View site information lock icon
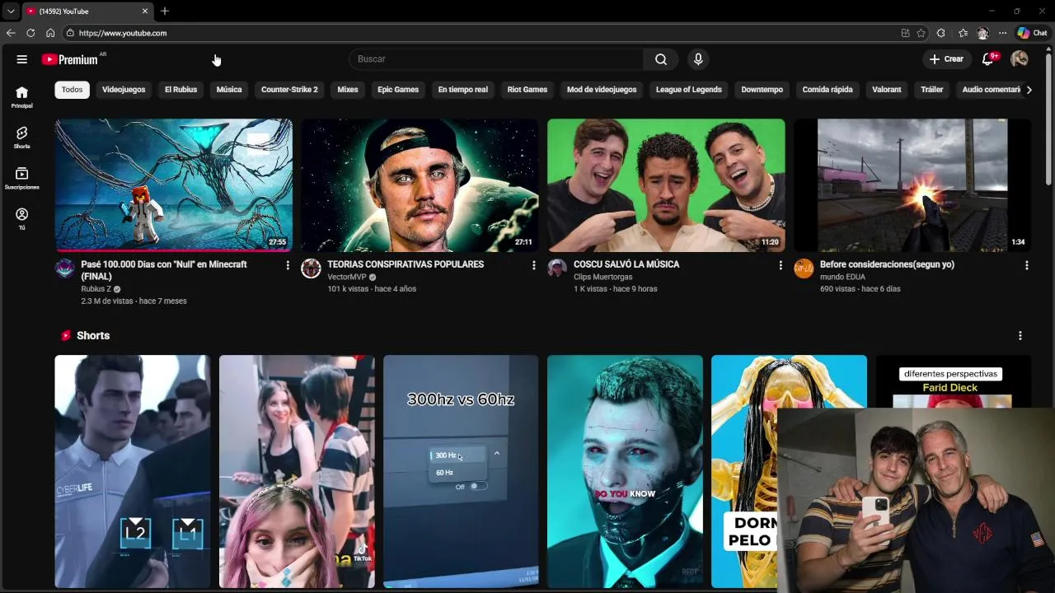Screen dimensions: 1055x593 coord(70,33)
